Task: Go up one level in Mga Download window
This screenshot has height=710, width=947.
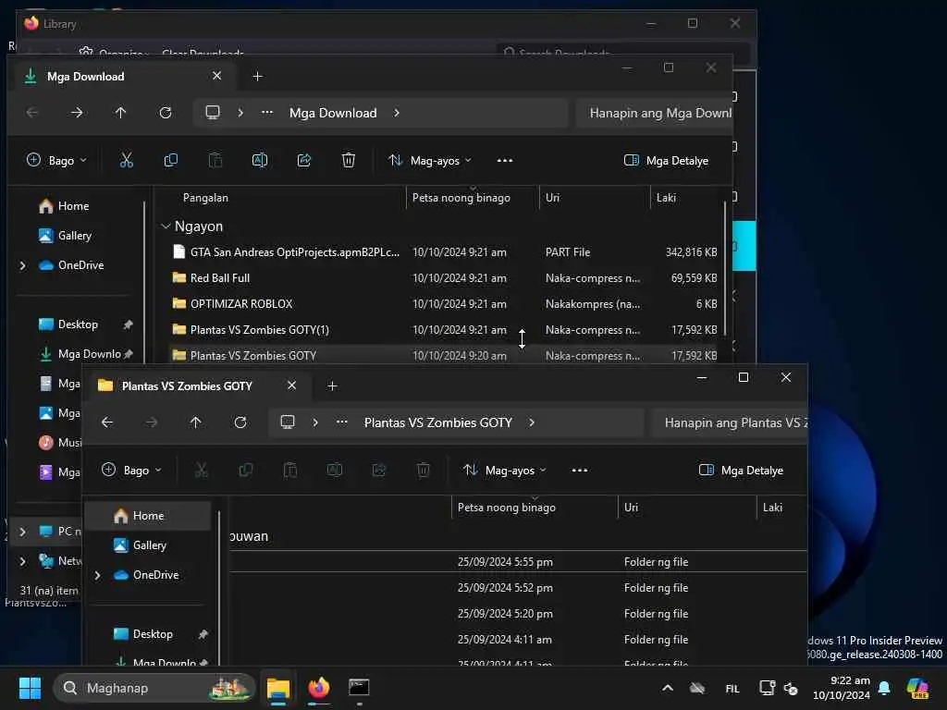Action: (x=121, y=113)
